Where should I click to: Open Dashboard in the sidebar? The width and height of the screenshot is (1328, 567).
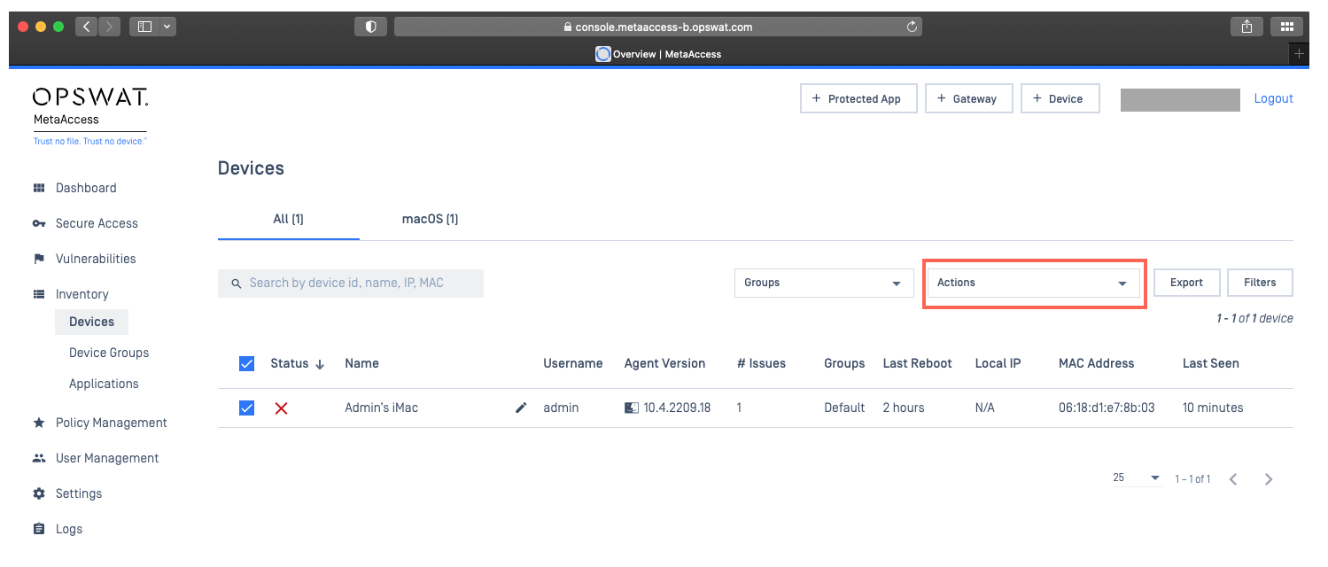click(x=86, y=188)
